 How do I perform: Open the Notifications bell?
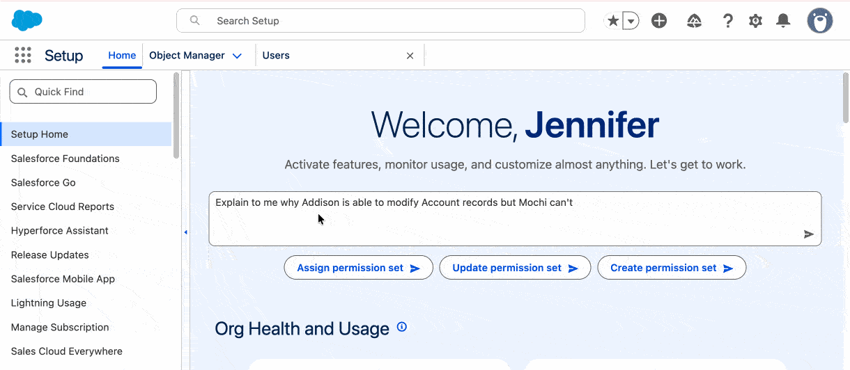tap(783, 21)
